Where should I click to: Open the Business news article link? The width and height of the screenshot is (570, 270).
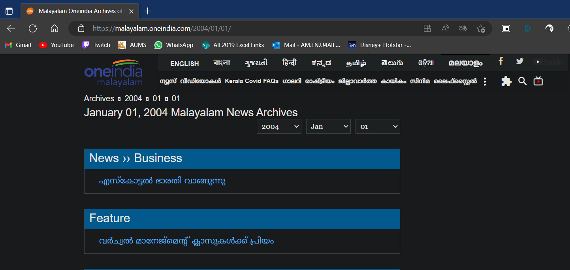162,181
